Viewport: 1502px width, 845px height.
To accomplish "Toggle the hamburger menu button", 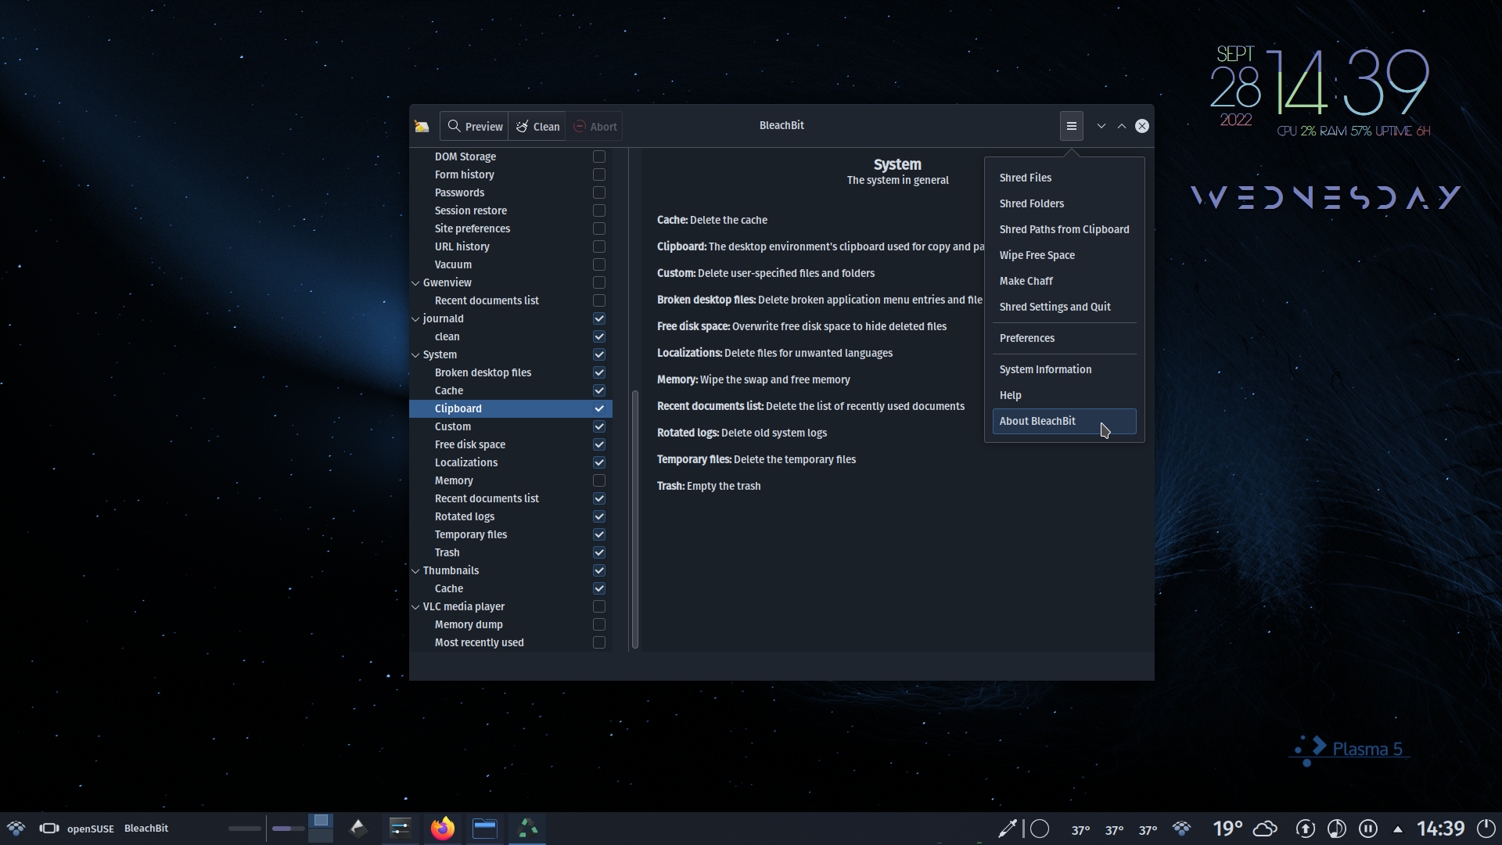I will [x=1072, y=126].
